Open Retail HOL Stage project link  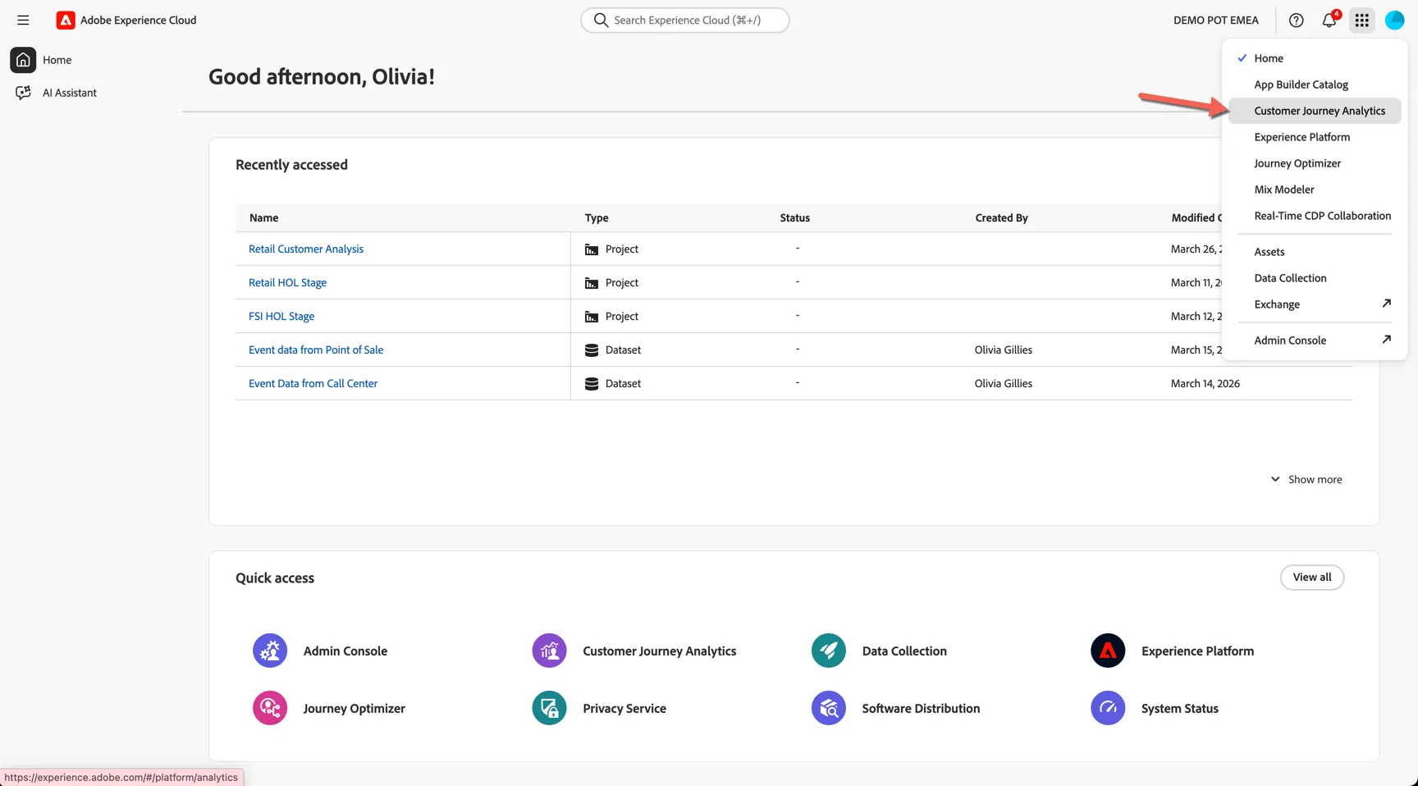point(287,283)
